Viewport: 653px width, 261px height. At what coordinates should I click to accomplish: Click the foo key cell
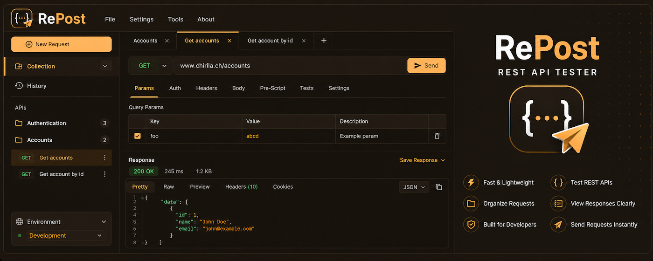pyautogui.click(x=194, y=136)
